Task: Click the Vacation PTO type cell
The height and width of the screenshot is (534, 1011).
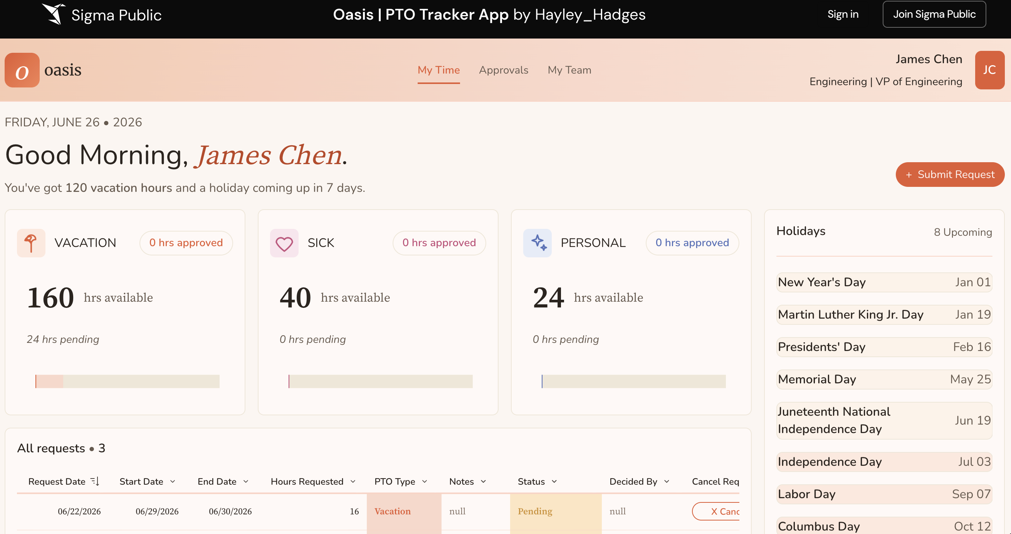Action: (x=404, y=512)
